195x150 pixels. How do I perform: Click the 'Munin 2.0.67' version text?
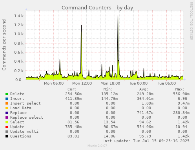(97, 146)
